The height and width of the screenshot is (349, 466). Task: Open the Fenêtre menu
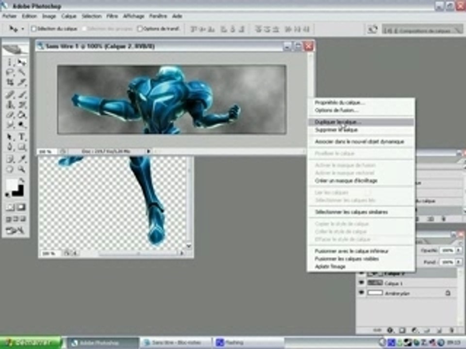158,16
